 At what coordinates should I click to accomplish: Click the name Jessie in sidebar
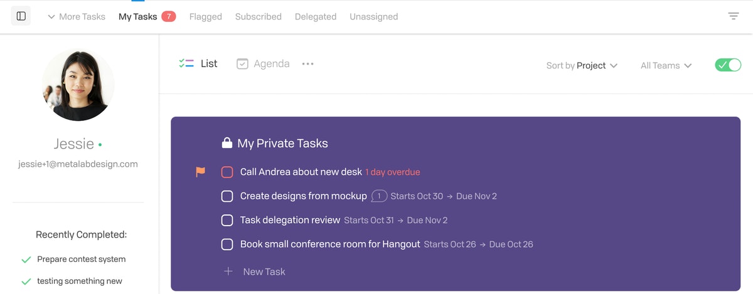pos(74,144)
